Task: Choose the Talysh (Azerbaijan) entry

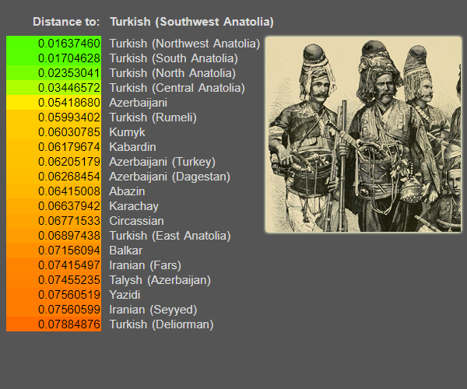Action: 160,280
